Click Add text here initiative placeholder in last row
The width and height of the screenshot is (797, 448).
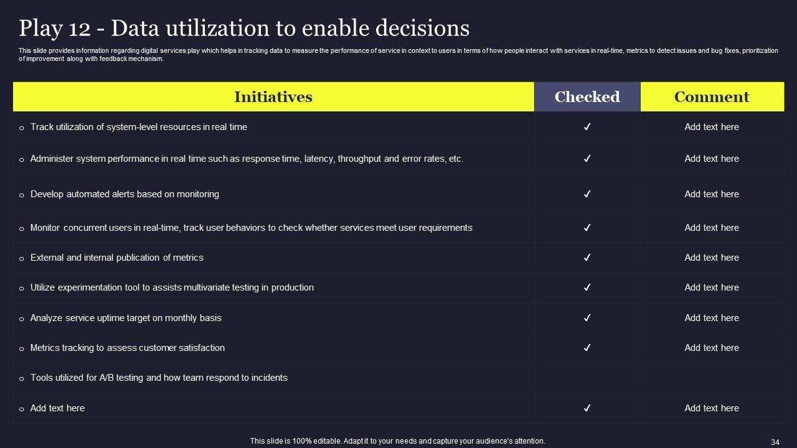tap(57, 408)
